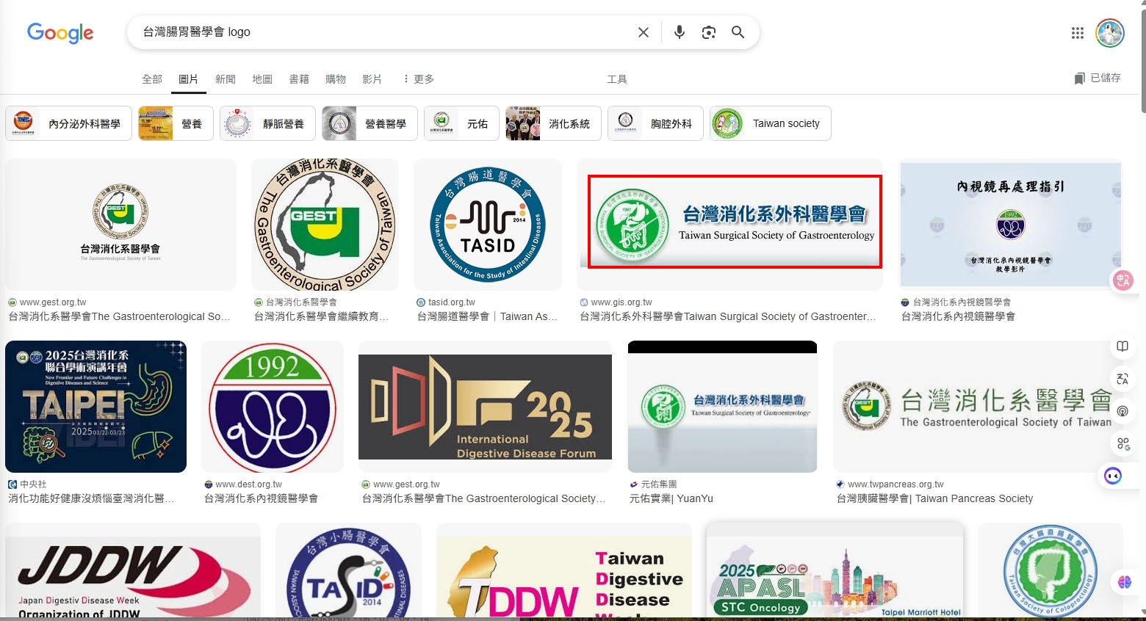This screenshot has width=1146, height=621.
Task: Open the Gastroenterological Society of Taiwan banner
Action: point(978,407)
